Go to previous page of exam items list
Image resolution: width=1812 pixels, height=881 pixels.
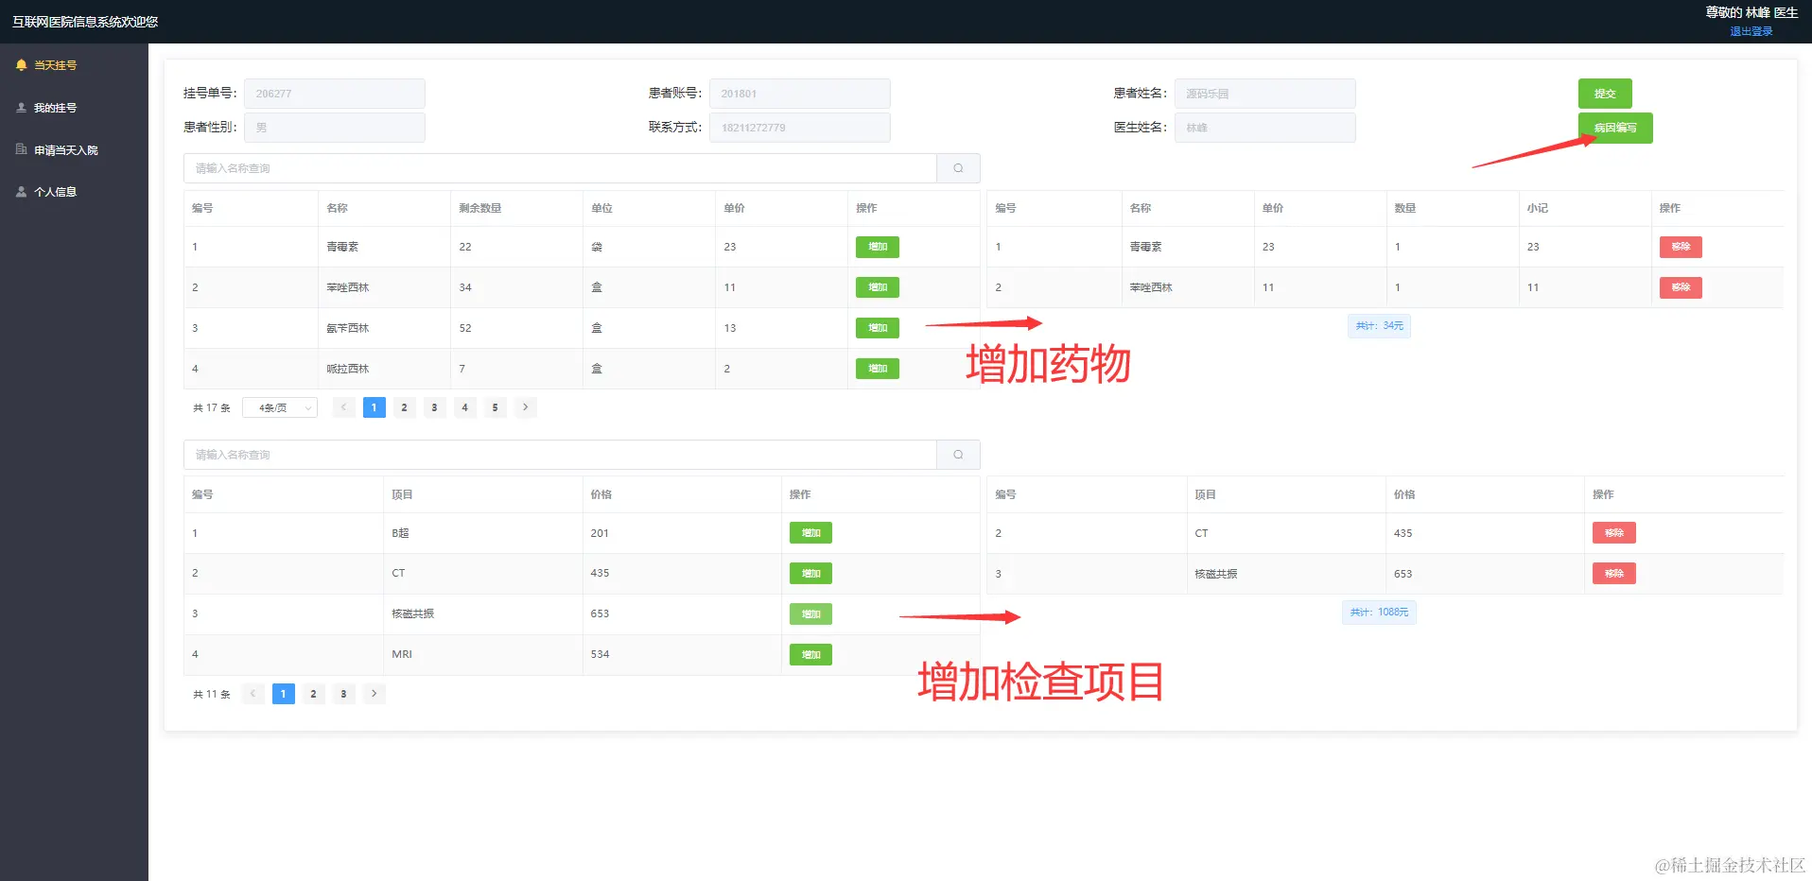(x=253, y=694)
